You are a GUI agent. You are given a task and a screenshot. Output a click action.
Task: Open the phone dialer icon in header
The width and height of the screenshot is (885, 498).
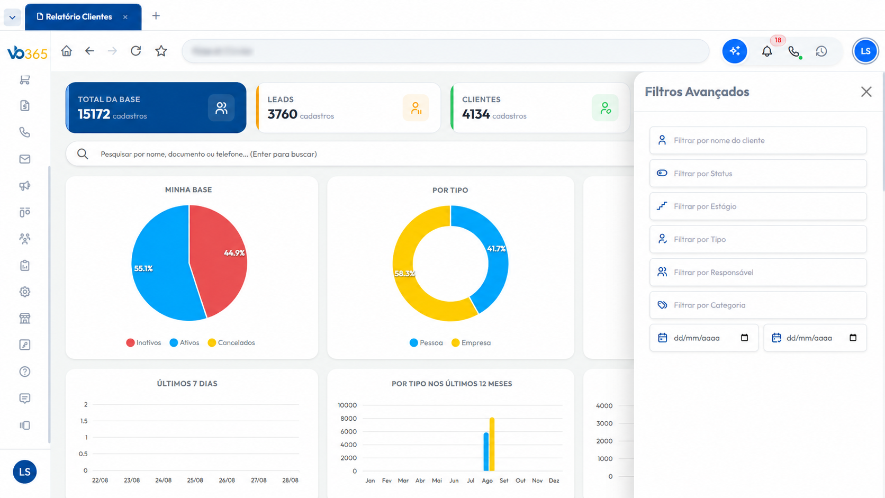tap(794, 51)
